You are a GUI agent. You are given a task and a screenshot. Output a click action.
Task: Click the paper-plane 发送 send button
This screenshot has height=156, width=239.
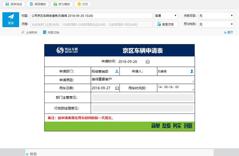[11, 20]
